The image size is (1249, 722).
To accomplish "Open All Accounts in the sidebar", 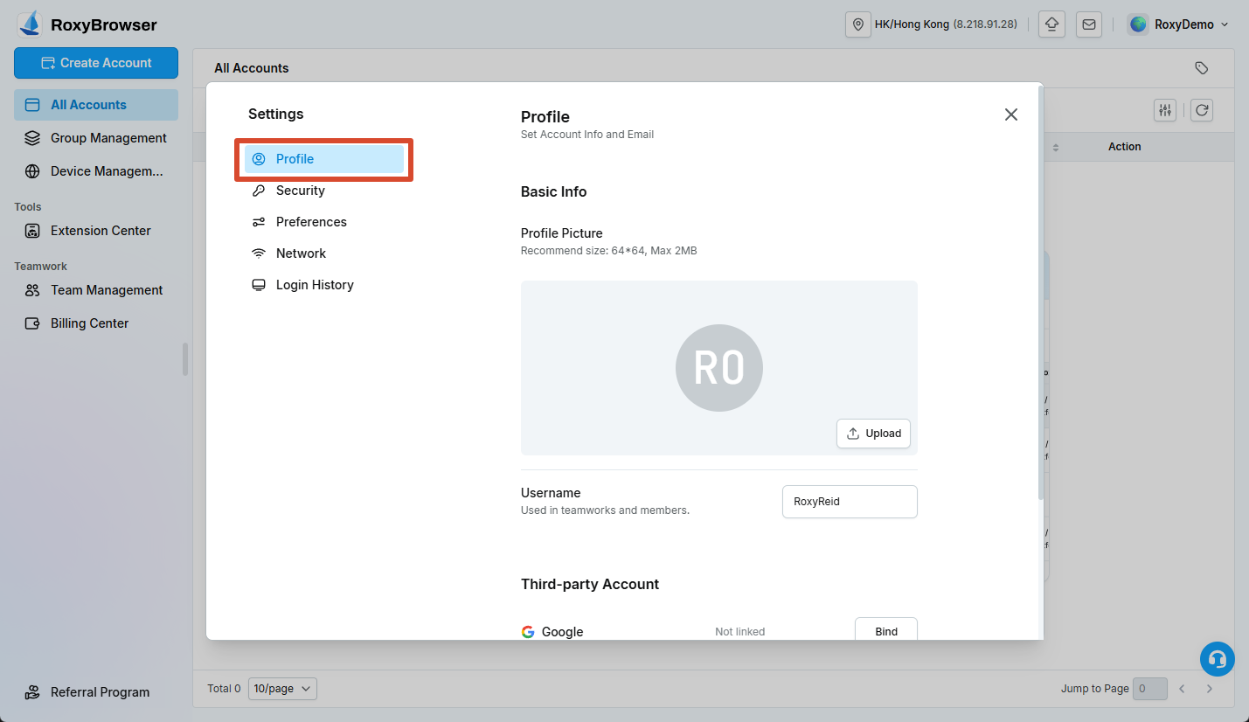I will (x=96, y=105).
